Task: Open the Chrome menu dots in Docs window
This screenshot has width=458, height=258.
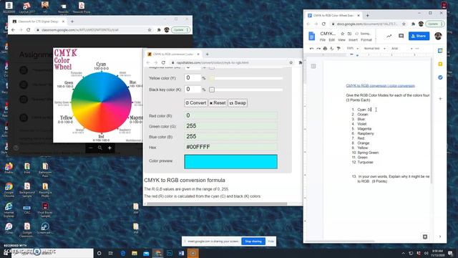Action: [442, 24]
